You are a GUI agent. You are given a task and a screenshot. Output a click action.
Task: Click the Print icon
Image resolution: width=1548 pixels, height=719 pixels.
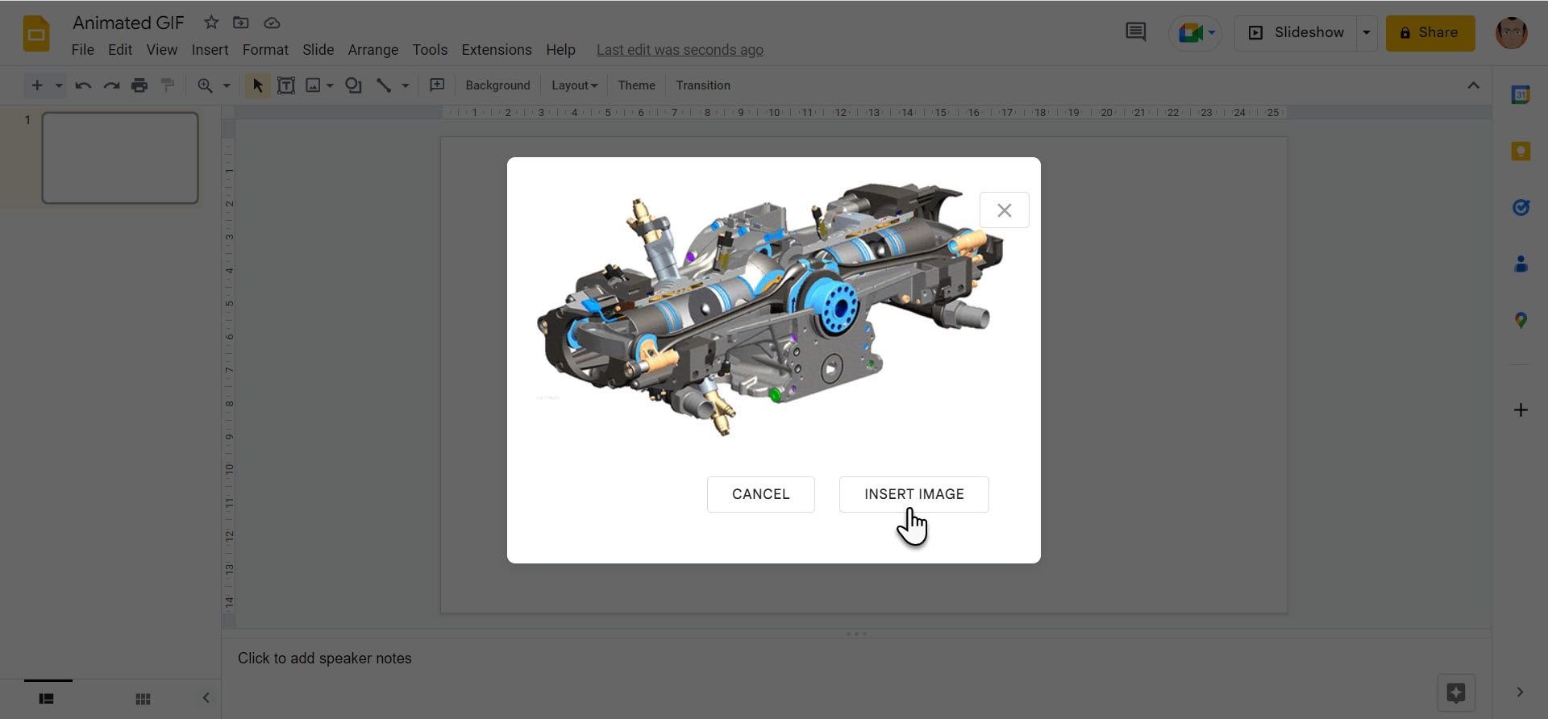coord(139,85)
